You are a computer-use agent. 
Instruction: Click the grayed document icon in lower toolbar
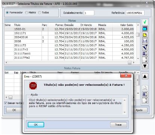point(145,88)
